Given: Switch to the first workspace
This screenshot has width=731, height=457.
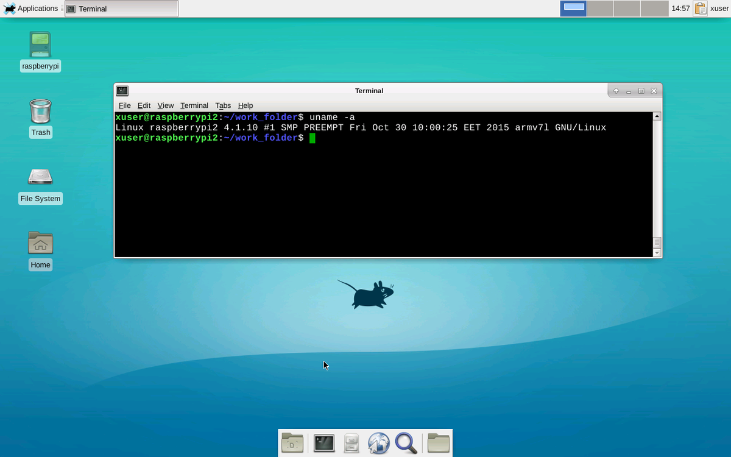Looking at the screenshot, I should tap(573, 9).
